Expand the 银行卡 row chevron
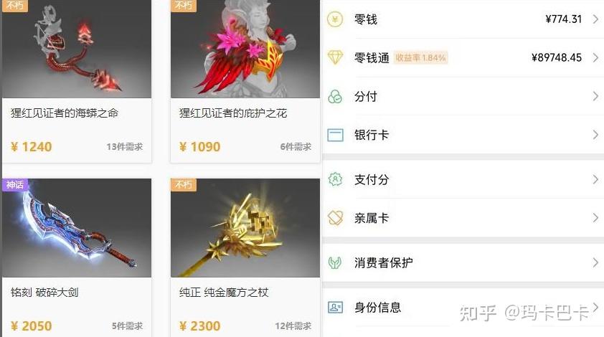604x337 pixels. (x=595, y=135)
